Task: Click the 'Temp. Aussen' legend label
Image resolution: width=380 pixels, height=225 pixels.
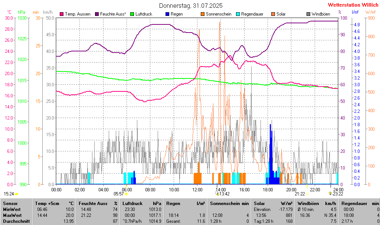Action: pos(78,14)
